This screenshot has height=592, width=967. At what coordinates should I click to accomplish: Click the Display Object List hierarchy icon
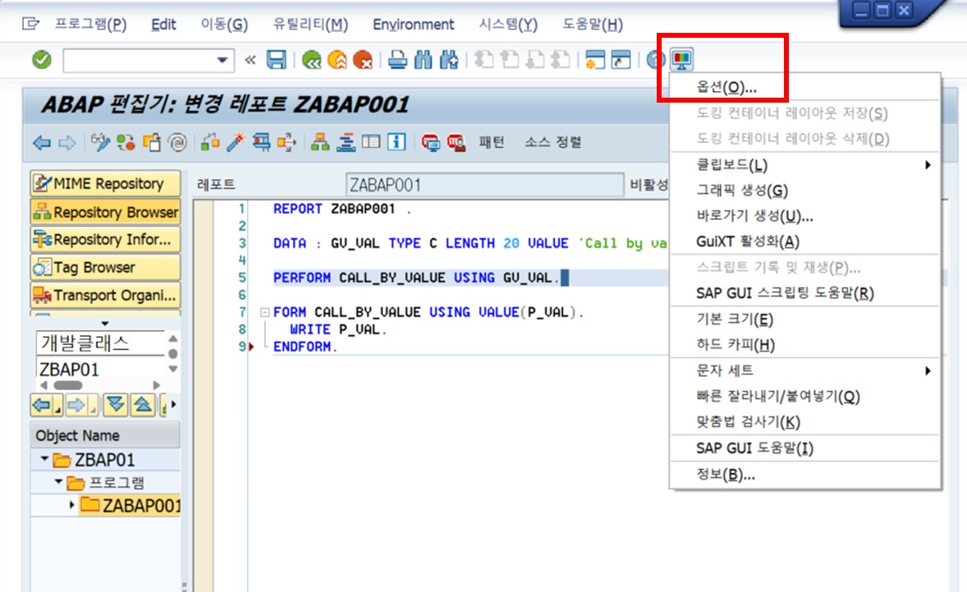point(320,142)
